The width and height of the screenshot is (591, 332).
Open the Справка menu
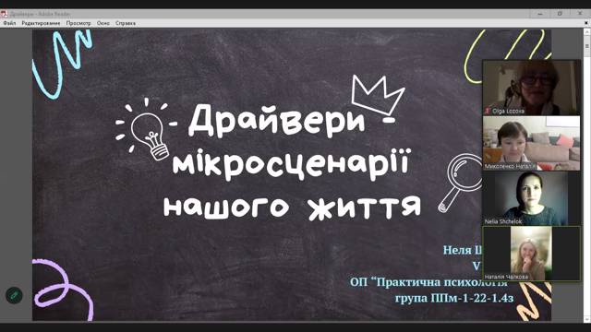[126, 23]
